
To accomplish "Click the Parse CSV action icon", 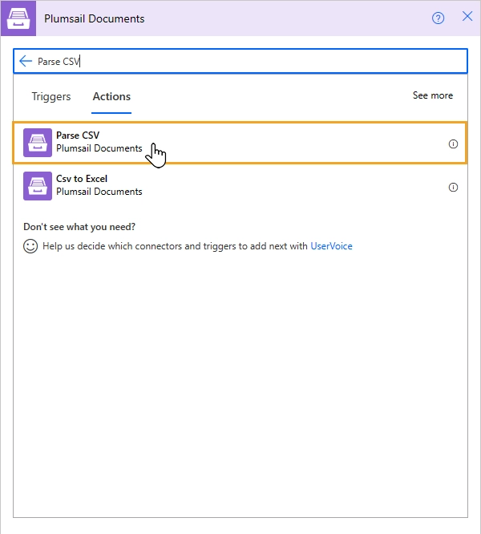I will point(38,143).
